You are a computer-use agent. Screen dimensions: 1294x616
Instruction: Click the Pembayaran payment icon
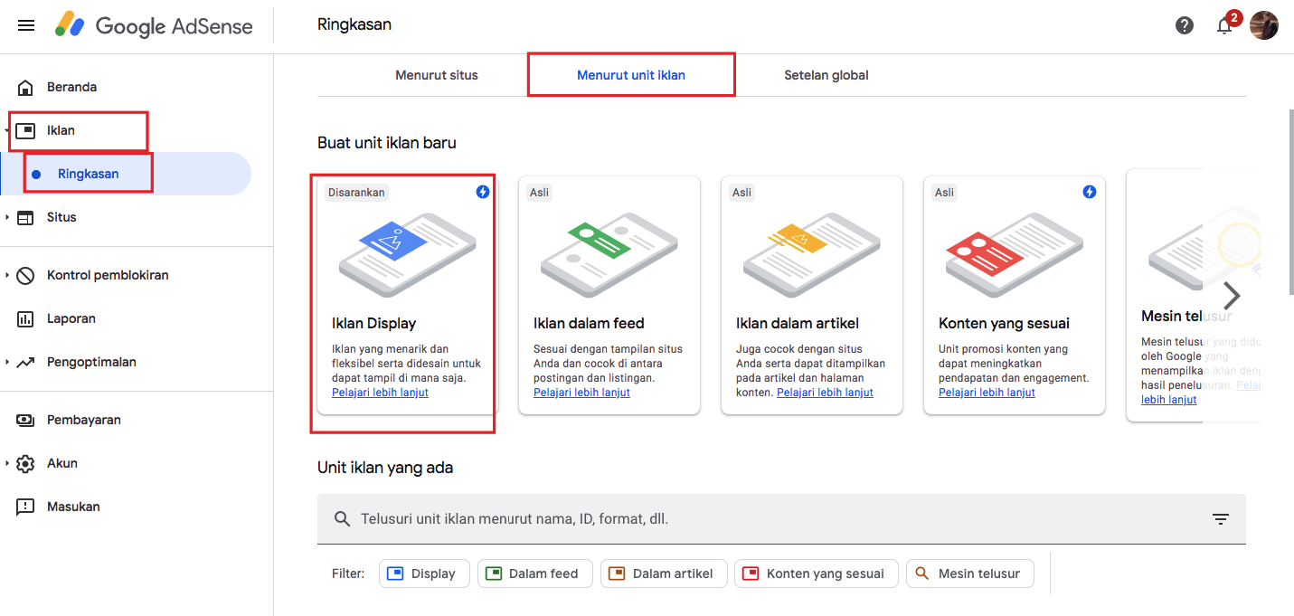tap(25, 421)
